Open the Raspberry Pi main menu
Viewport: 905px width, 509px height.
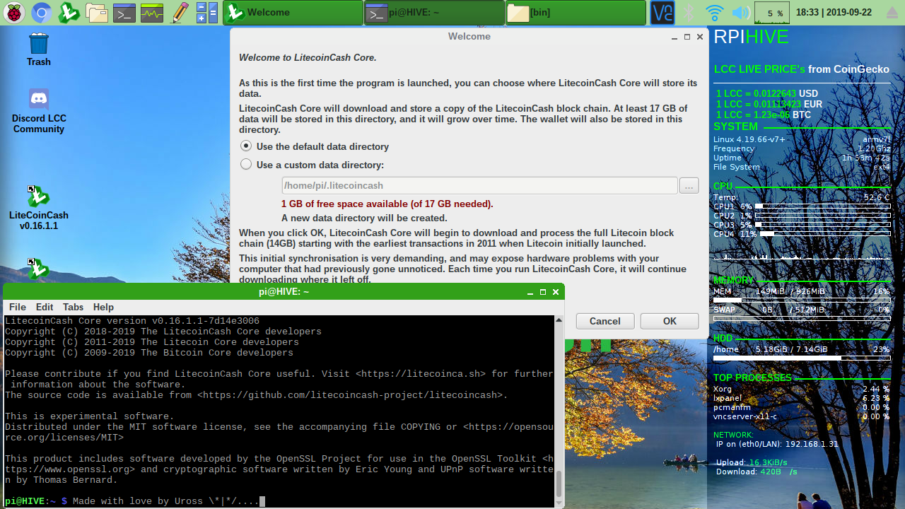coord(14,12)
